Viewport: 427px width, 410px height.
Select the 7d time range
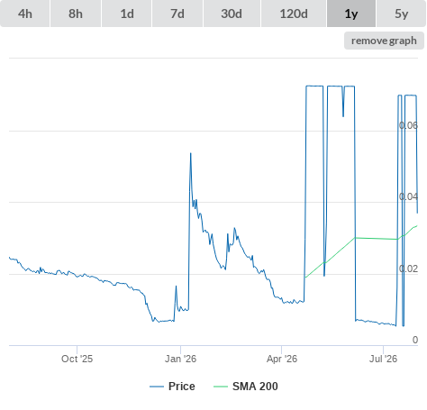177,14
